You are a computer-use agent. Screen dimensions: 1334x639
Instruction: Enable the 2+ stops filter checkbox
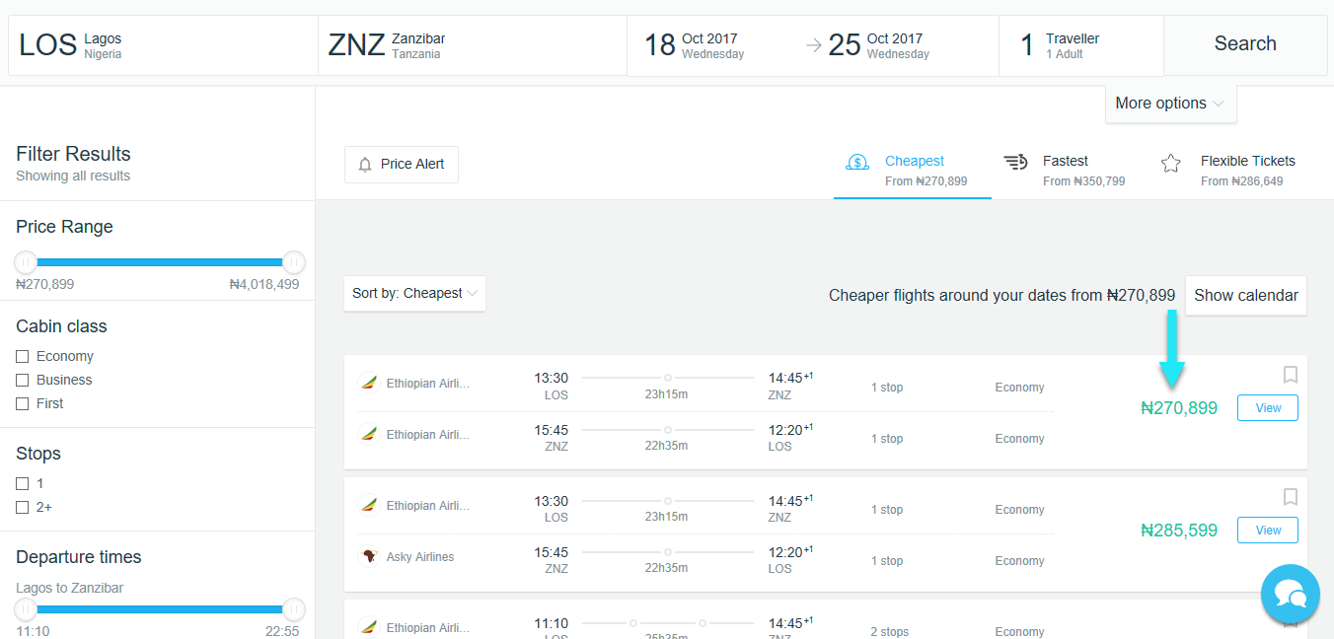coord(22,508)
